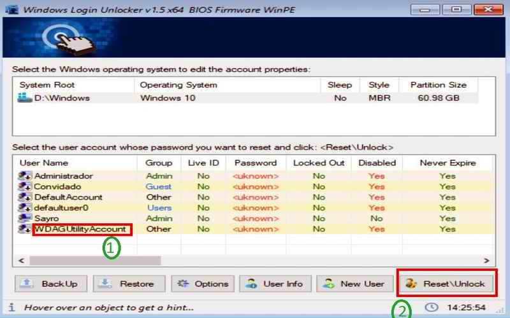Open User Info for the account

click(x=275, y=284)
